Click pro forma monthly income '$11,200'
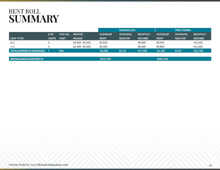The image size is (220, 170). tap(198, 47)
